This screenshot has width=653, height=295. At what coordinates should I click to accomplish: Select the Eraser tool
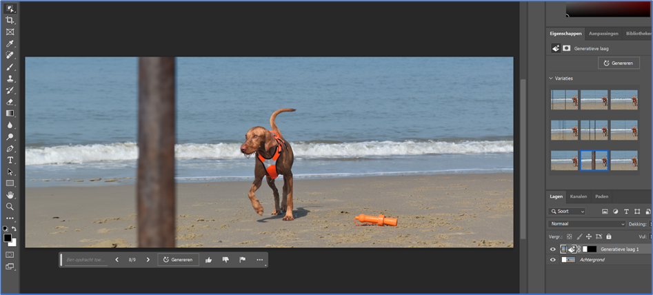[10, 101]
